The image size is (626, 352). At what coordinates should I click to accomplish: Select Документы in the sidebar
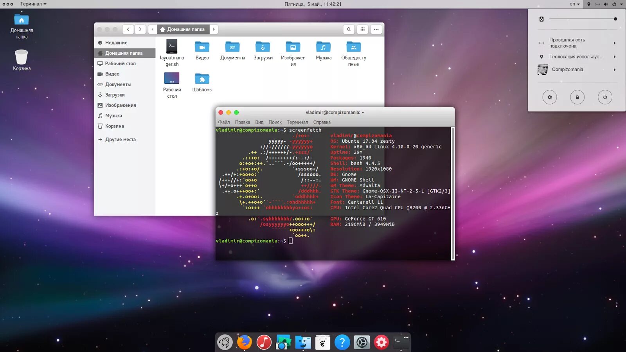click(x=125, y=84)
